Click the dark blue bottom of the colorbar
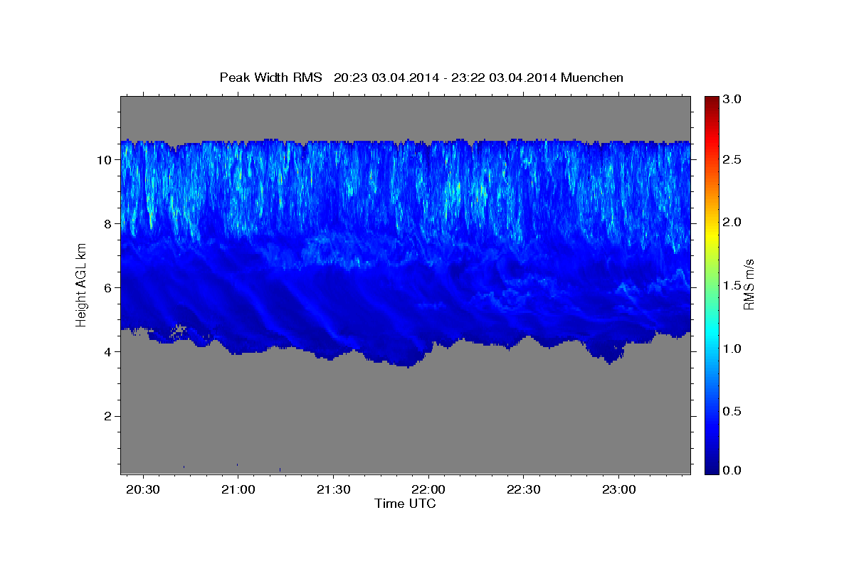The width and height of the screenshot is (854, 569). (x=710, y=468)
